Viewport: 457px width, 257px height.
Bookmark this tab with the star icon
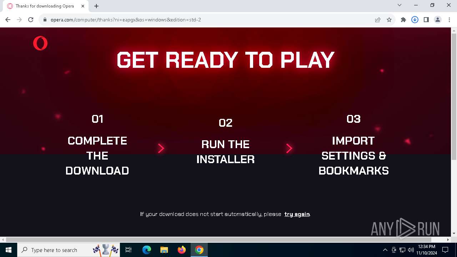coord(389,20)
